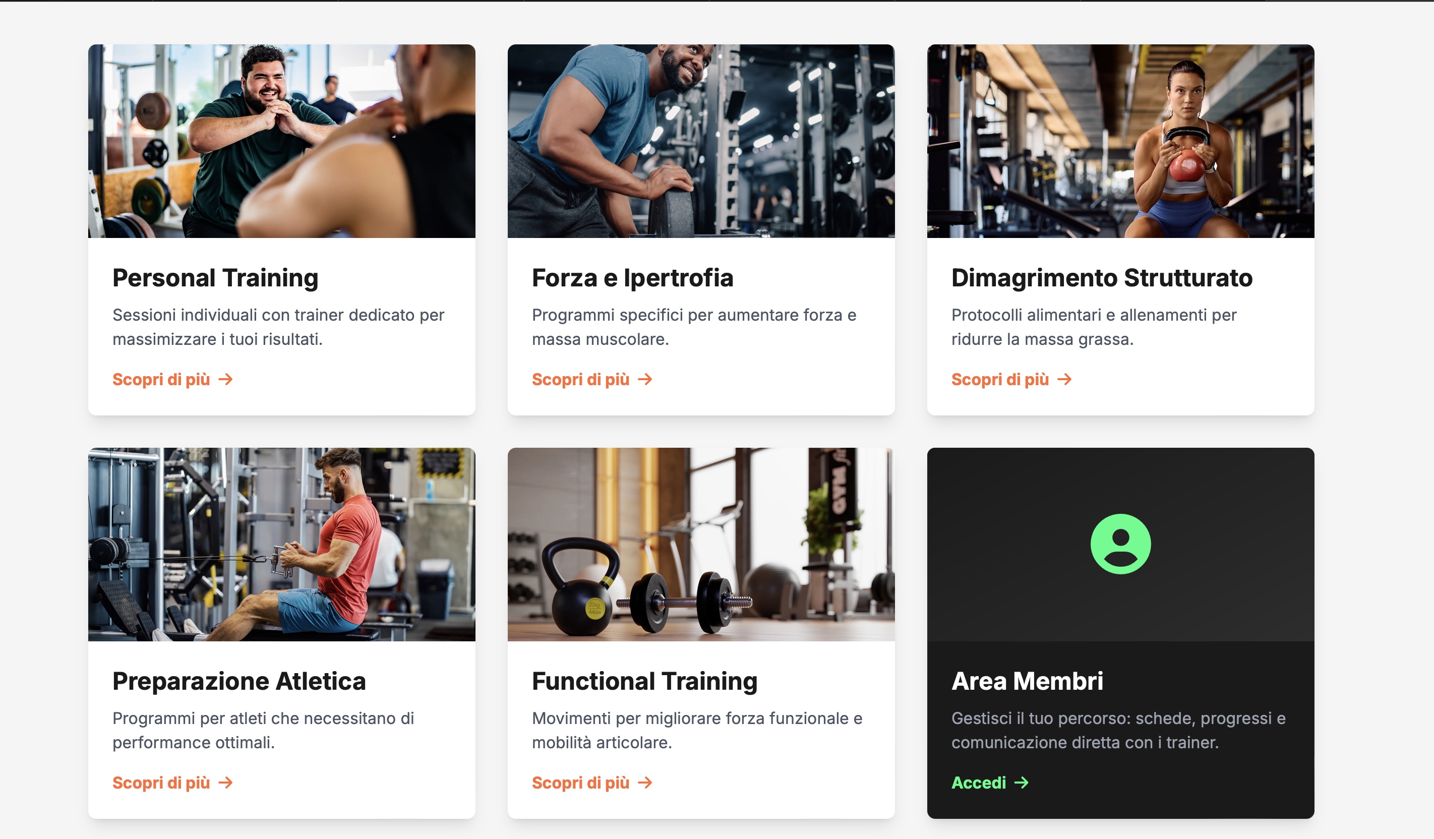Click arrow icon in Functional Training card

645,782
